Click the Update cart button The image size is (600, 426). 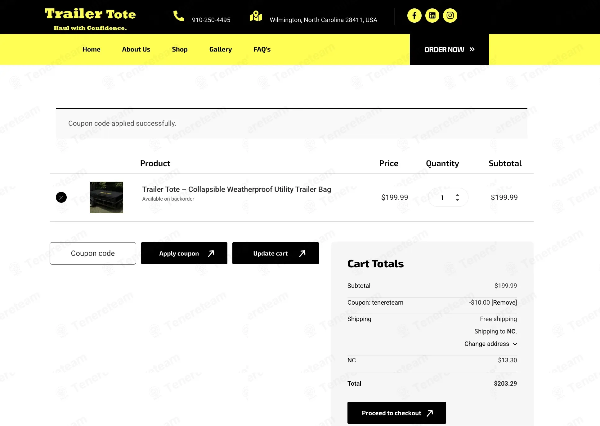coord(275,253)
